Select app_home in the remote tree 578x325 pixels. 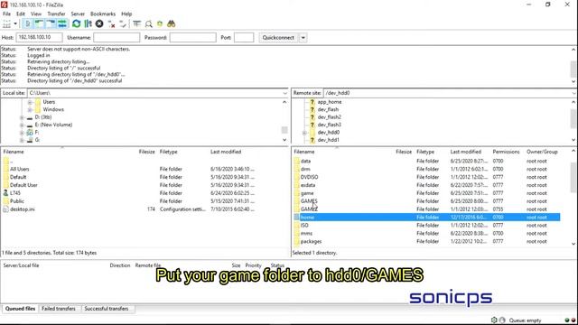tap(329, 102)
